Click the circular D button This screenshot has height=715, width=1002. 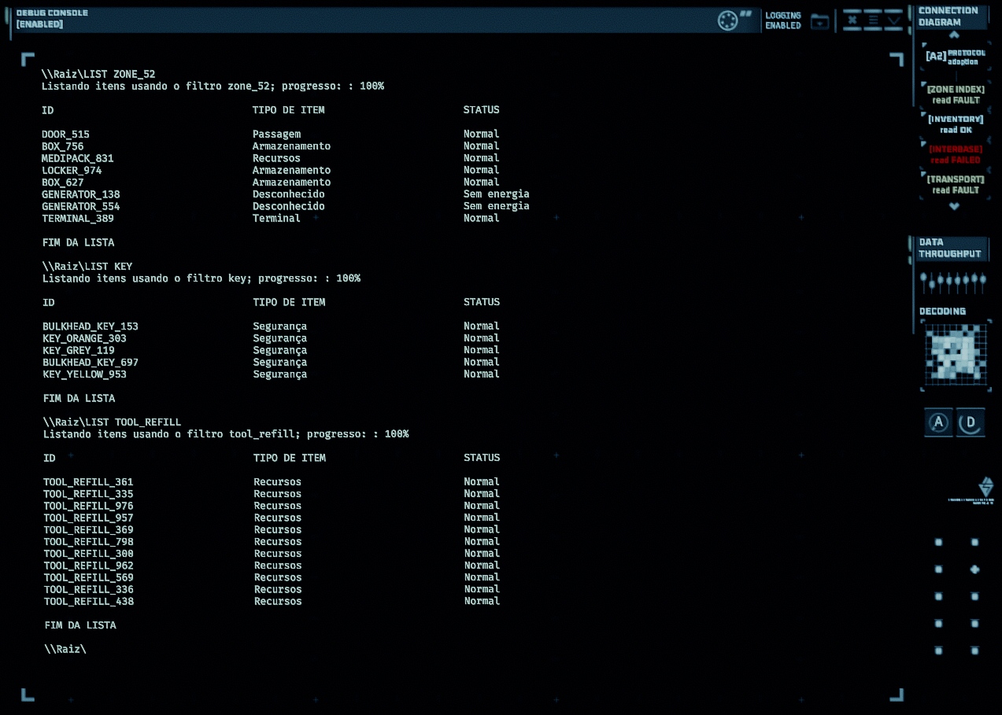(971, 422)
